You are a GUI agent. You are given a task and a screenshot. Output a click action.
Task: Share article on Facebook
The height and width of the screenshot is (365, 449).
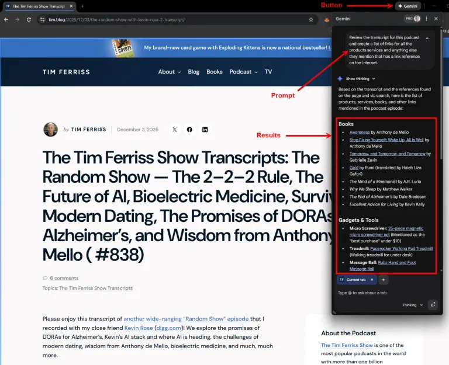click(x=189, y=130)
